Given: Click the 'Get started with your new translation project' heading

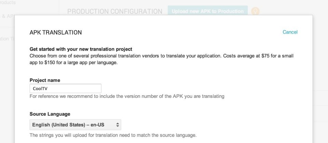Looking at the screenshot, I should 81,49.
